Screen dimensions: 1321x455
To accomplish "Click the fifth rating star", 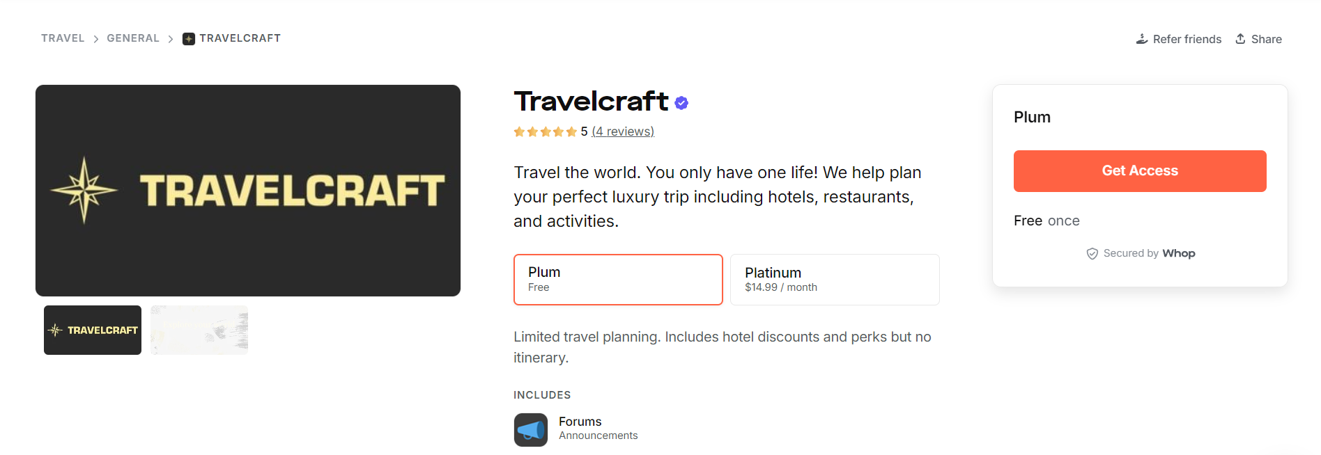I will pos(572,131).
